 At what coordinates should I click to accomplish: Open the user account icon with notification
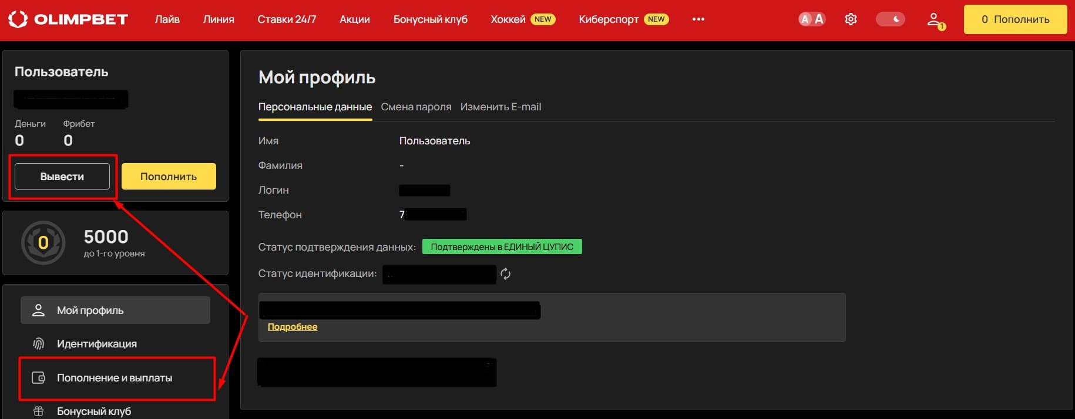point(936,21)
